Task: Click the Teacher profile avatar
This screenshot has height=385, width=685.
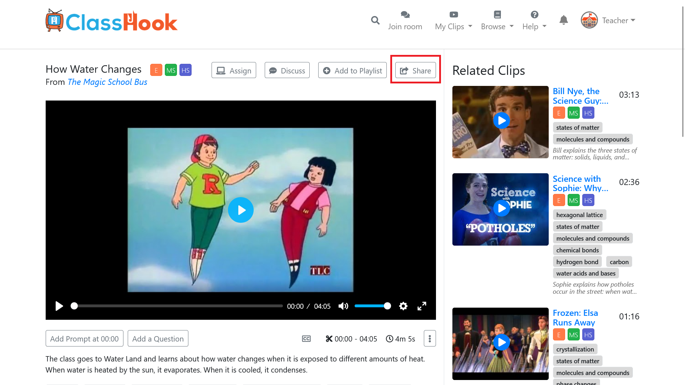Action: [x=589, y=20]
